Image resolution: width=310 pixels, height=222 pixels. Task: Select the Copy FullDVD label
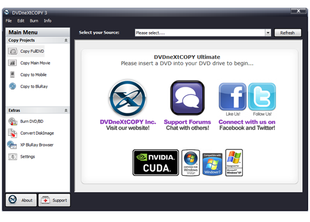[32, 51]
